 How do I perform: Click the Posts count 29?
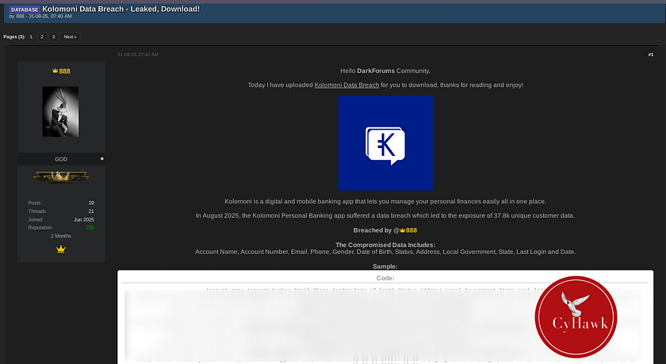[91, 203]
